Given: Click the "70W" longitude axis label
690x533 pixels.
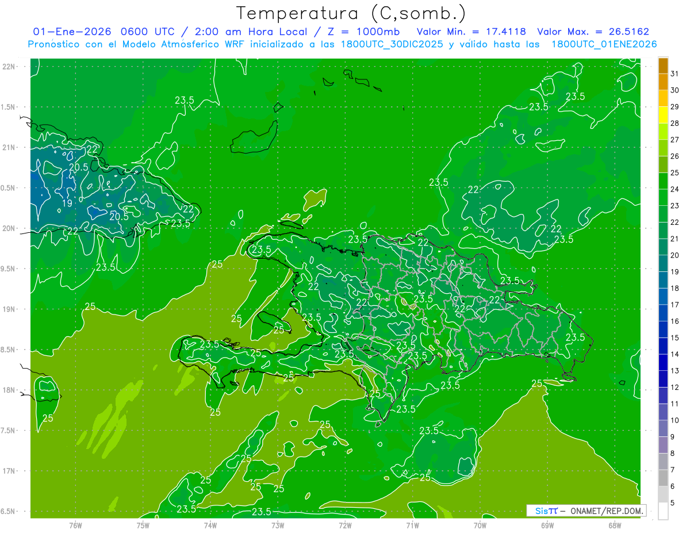Looking at the screenshot, I should click(480, 525).
